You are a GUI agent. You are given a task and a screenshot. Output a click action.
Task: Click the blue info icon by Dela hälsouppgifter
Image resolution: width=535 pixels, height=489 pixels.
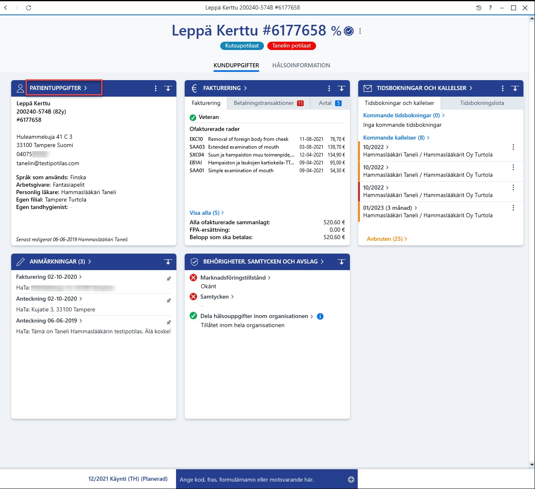coord(320,316)
